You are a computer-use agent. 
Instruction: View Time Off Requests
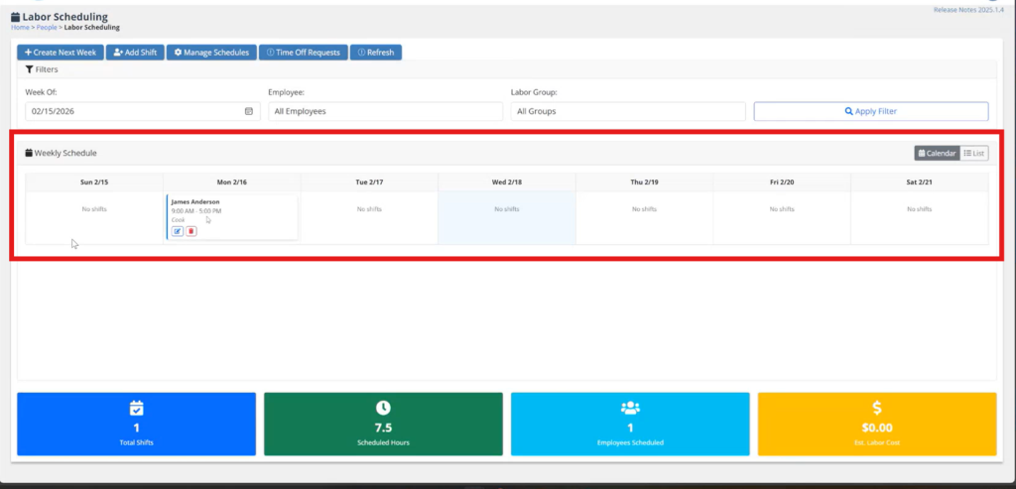[305, 52]
